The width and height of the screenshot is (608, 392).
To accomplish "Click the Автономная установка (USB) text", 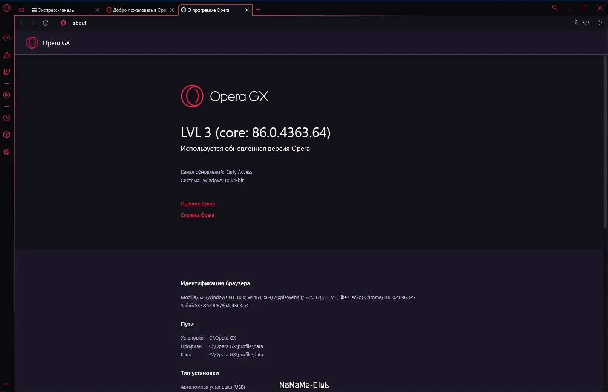I will [213, 387].
